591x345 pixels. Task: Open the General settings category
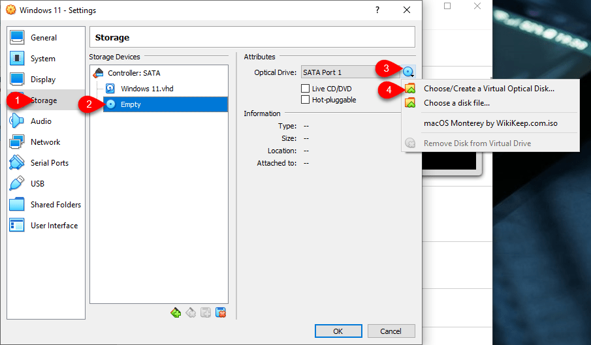tap(46, 38)
